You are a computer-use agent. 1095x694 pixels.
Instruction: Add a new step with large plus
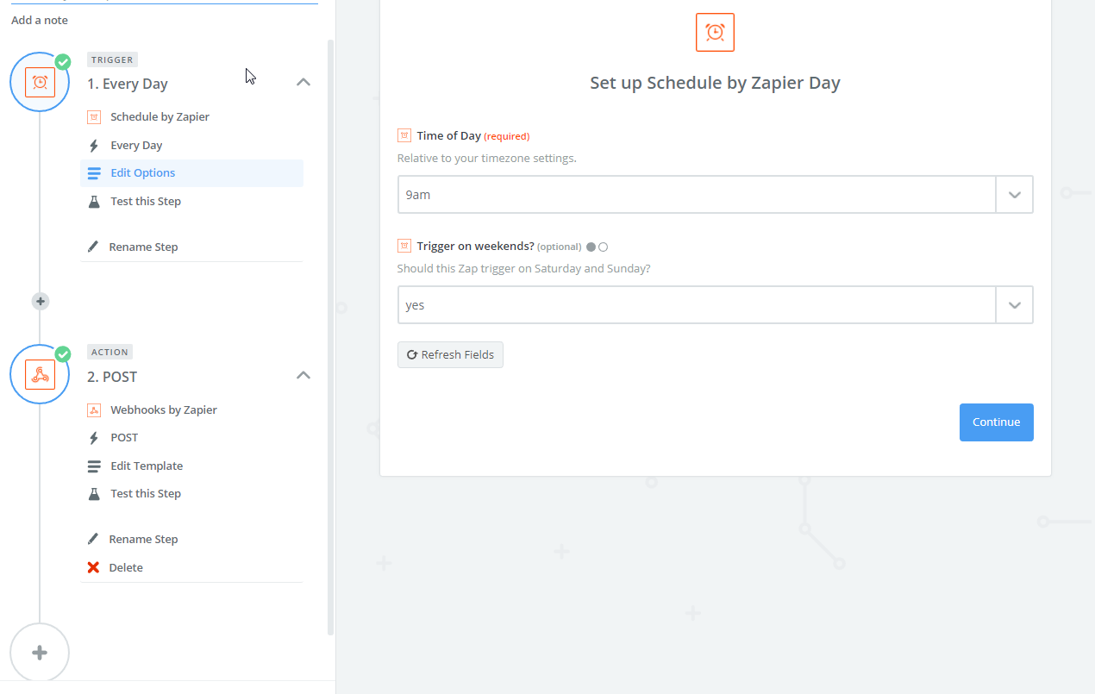click(x=40, y=653)
